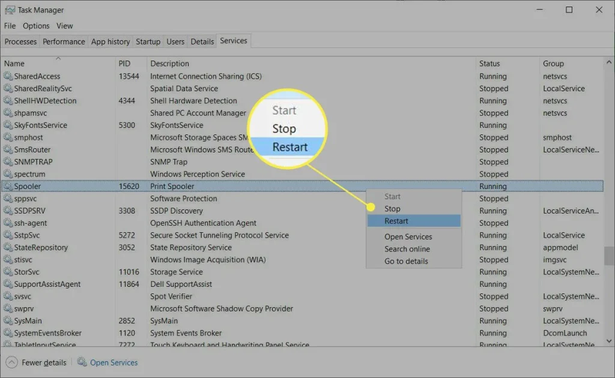Click the svsvc service gear icon
615x378 pixels.
click(8, 296)
